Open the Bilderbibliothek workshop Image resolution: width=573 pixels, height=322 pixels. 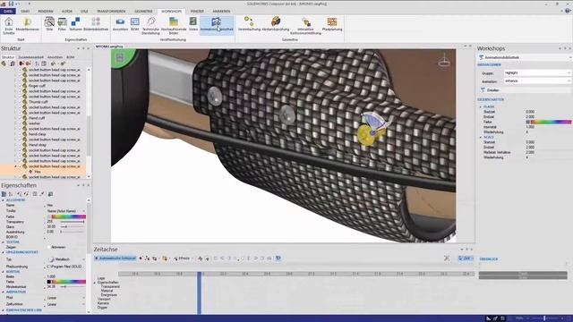point(96,24)
